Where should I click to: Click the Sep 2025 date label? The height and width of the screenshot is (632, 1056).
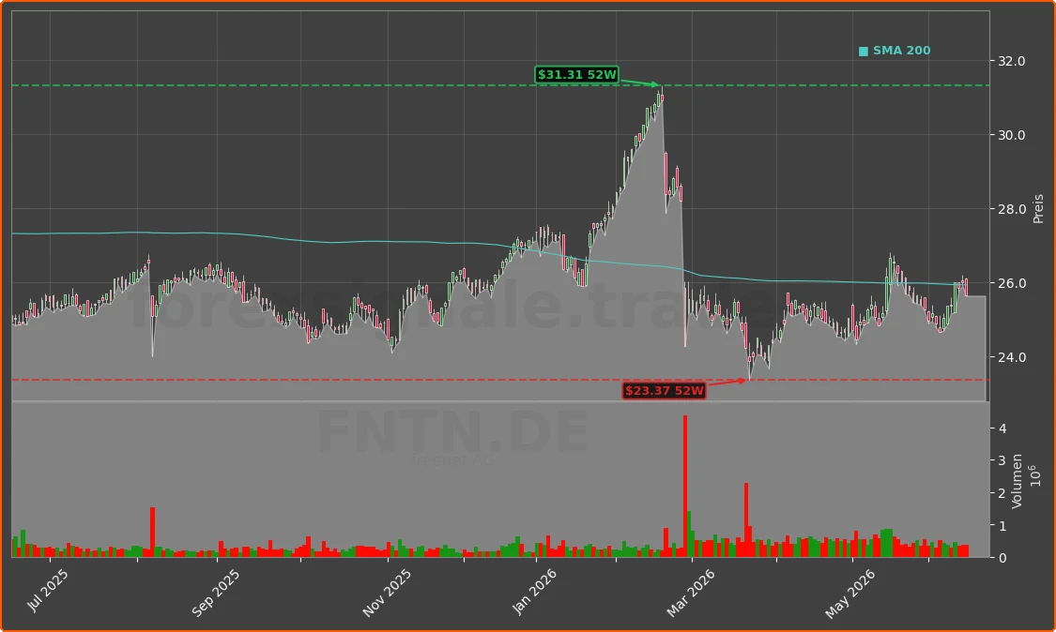tap(215, 593)
